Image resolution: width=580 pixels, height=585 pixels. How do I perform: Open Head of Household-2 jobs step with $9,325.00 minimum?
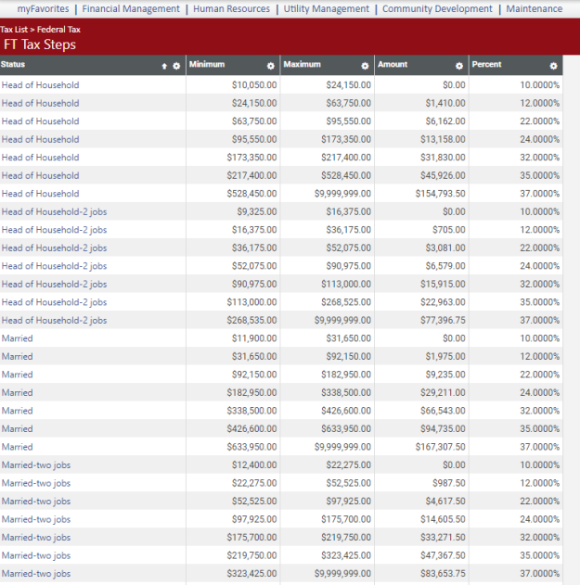click(x=54, y=212)
